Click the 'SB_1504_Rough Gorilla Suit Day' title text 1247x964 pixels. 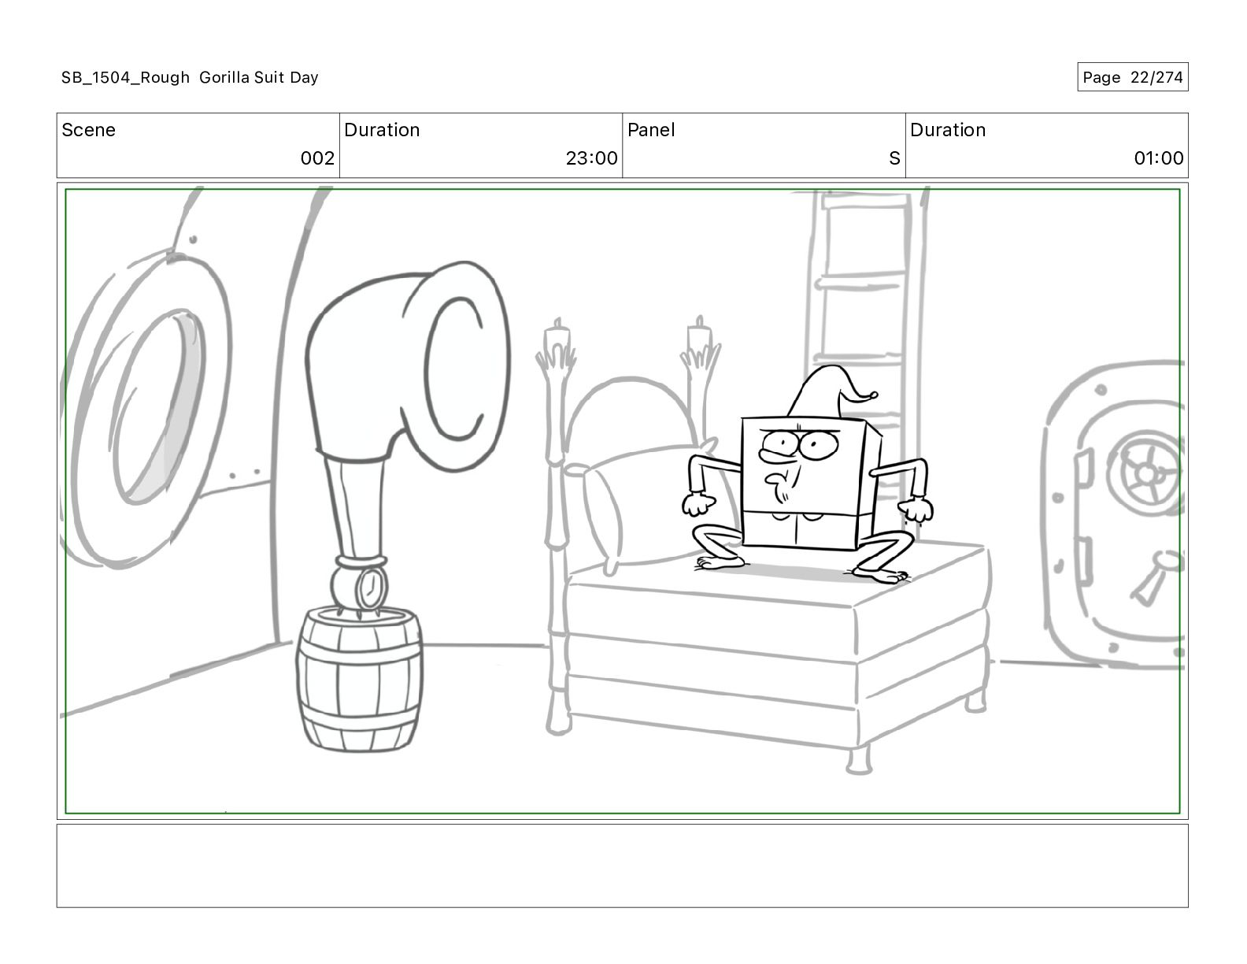(x=190, y=77)
